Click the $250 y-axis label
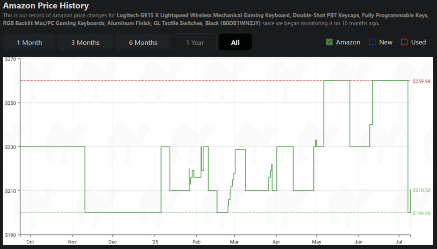437x249 pixels. point(11,103)
